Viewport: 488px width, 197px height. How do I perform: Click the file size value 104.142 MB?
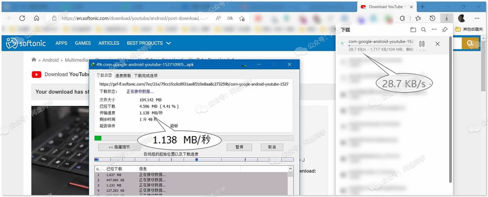[x=150, y=100]
